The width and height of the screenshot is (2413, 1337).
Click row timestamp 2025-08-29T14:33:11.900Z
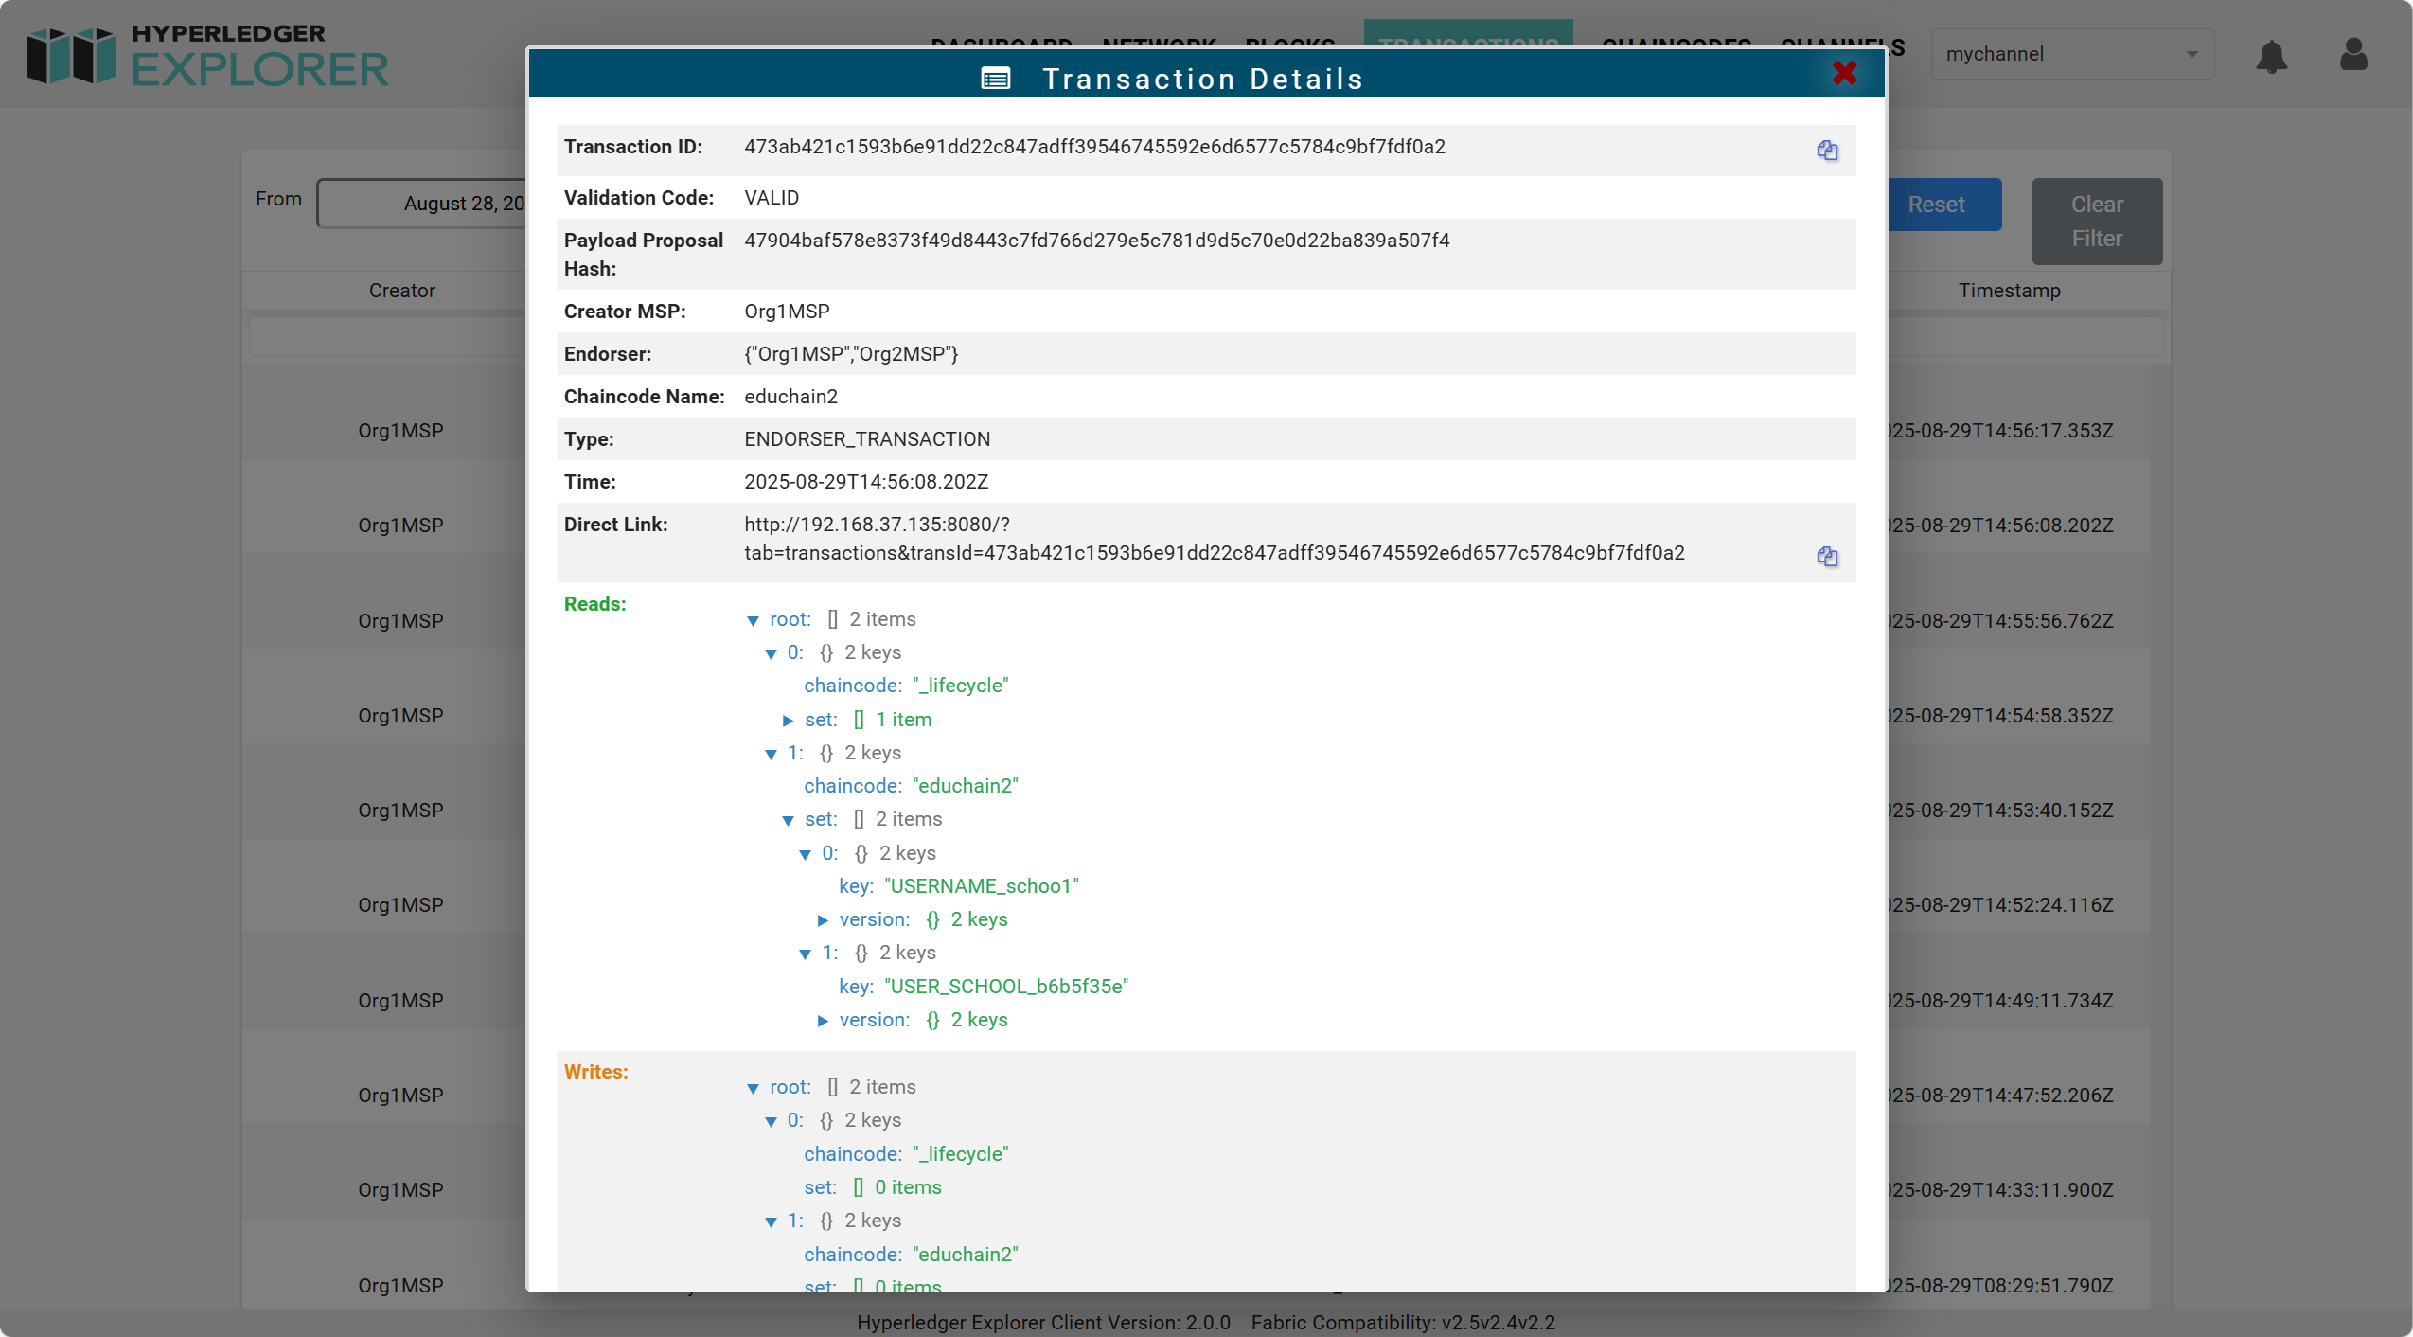(x=1999, y=1190)
